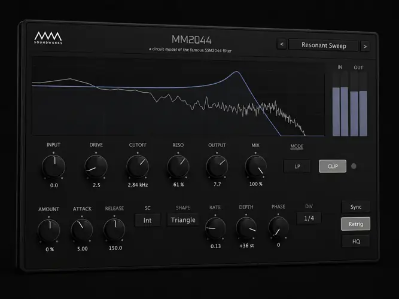Go to next preset with right arrow

click(365, 47)
